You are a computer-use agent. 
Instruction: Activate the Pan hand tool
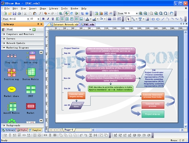171,13
